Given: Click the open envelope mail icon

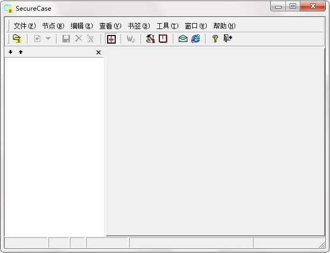Looking at the screenshot, I should [x=183, y=39].
